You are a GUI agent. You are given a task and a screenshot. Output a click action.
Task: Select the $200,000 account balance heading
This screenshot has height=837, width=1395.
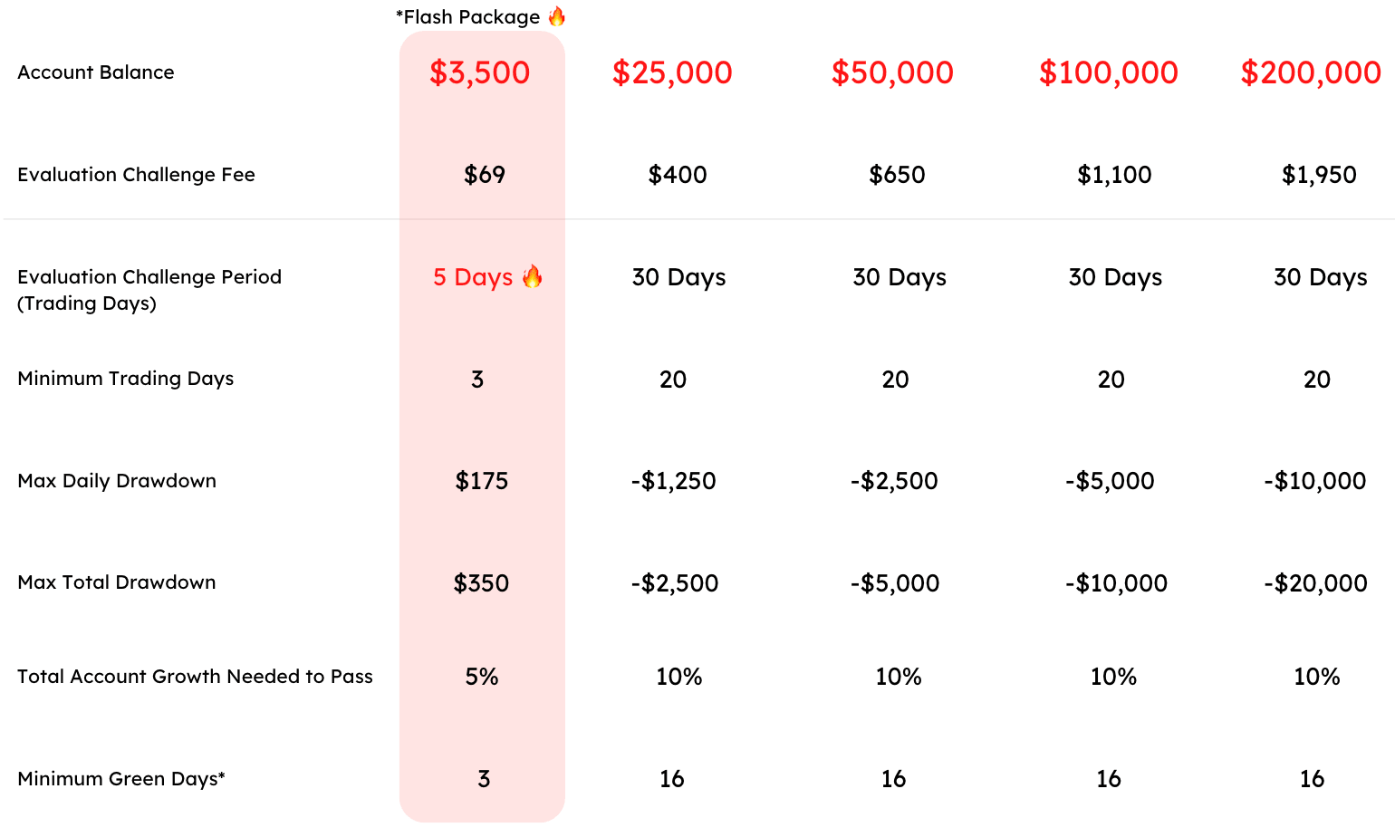[x=1311, y=72]
